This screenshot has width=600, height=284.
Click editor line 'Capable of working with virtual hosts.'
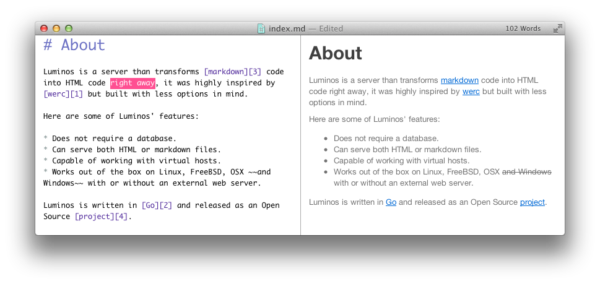137,160
